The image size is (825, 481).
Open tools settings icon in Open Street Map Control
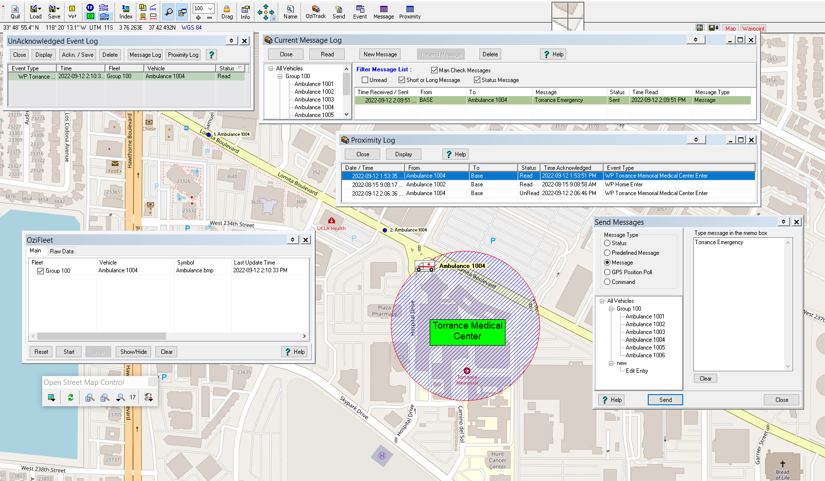149,398
